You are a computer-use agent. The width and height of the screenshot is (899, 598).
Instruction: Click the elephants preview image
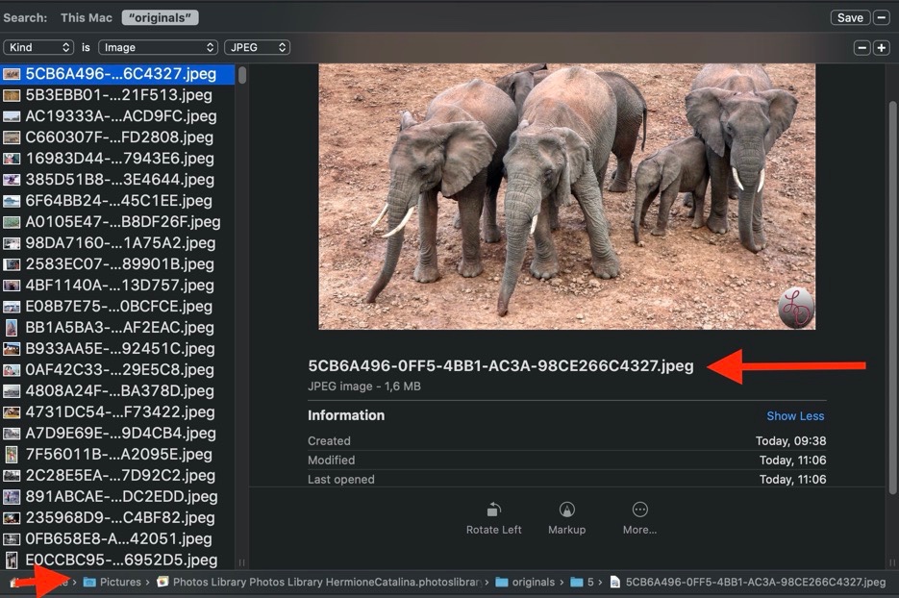[x=566, y=197]
